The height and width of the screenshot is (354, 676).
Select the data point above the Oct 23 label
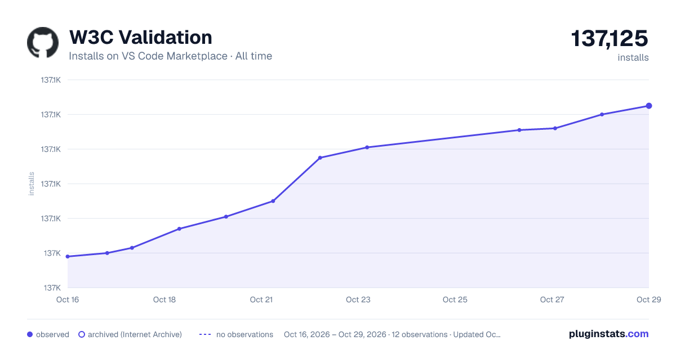tap(367, 147)
